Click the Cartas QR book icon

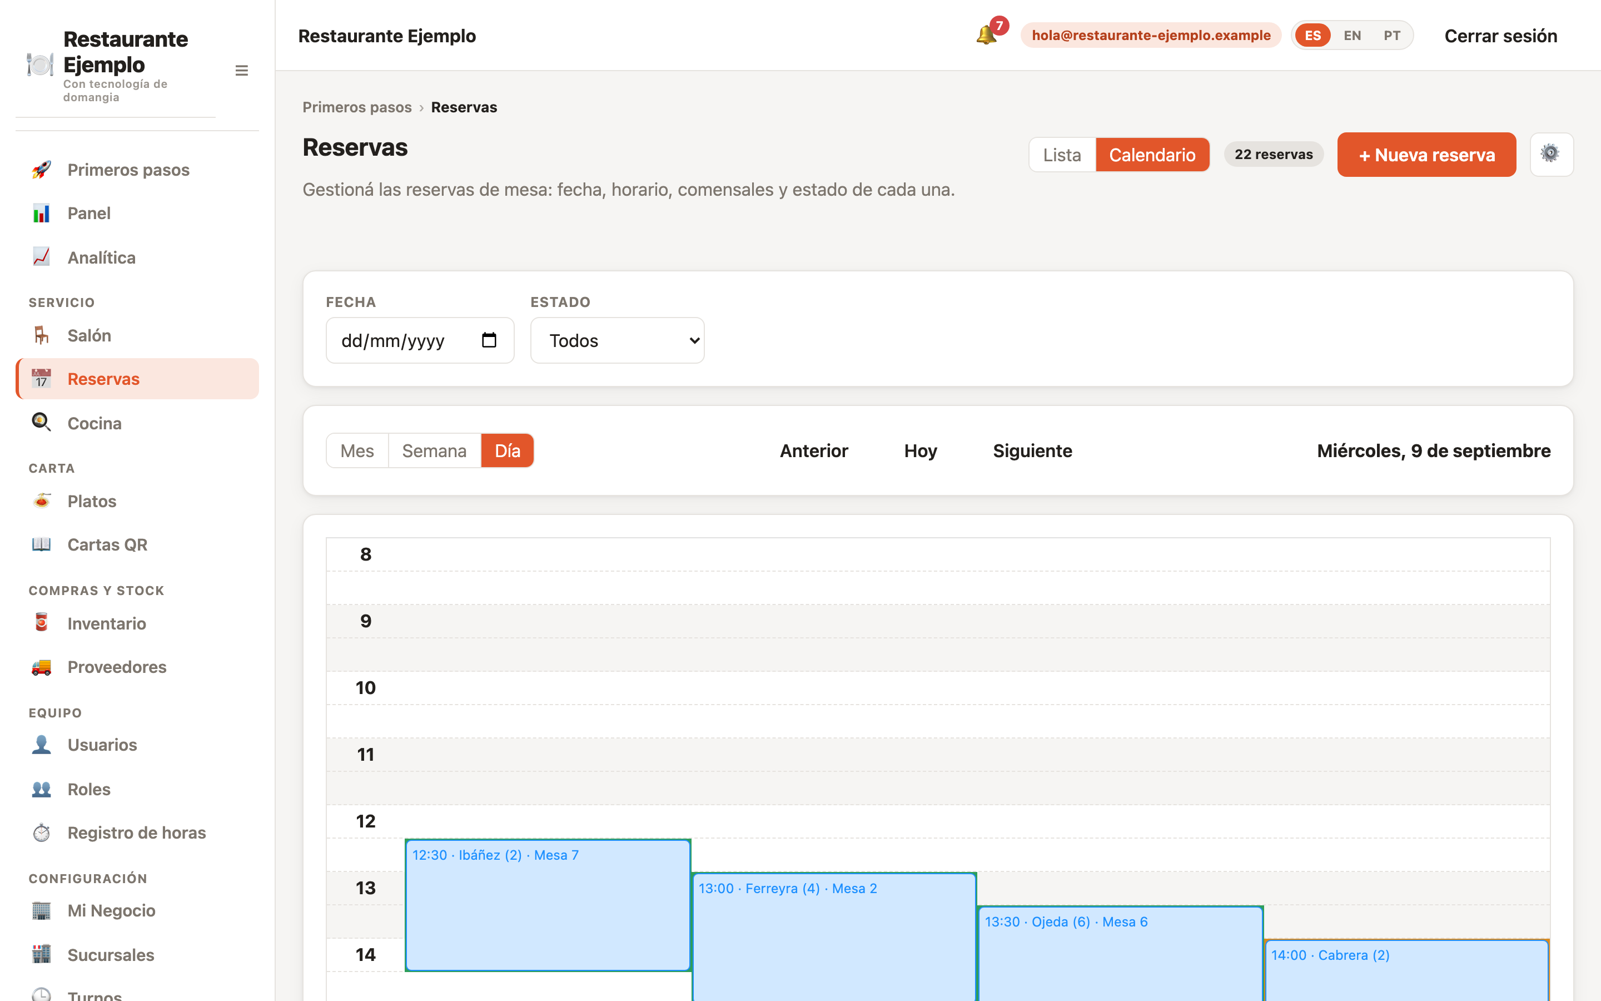(x=41, y=544)
